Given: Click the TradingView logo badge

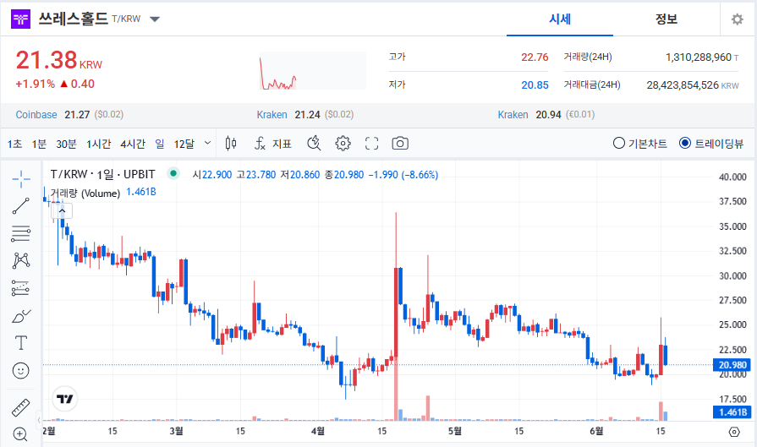Looking at the screenshot, I should click(x=64, y=399).
